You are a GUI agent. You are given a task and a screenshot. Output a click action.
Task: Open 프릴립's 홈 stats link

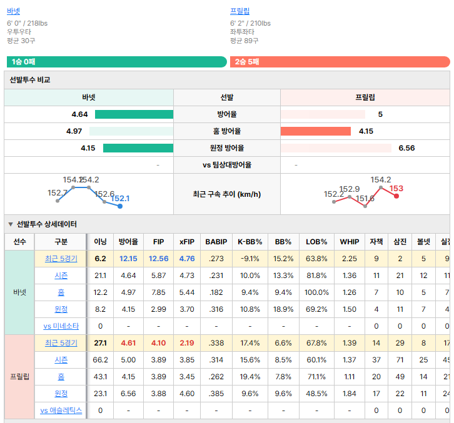coord(61,377)
